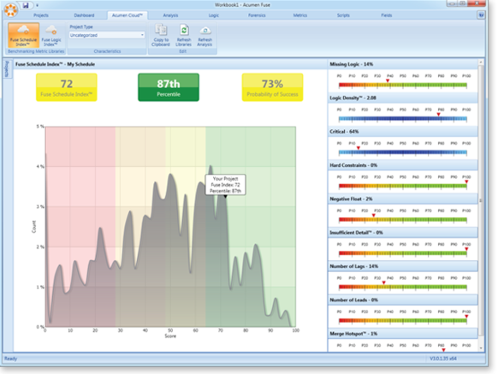
Task: Click the Number of Lags - 14% header
Action: point(403,266)
